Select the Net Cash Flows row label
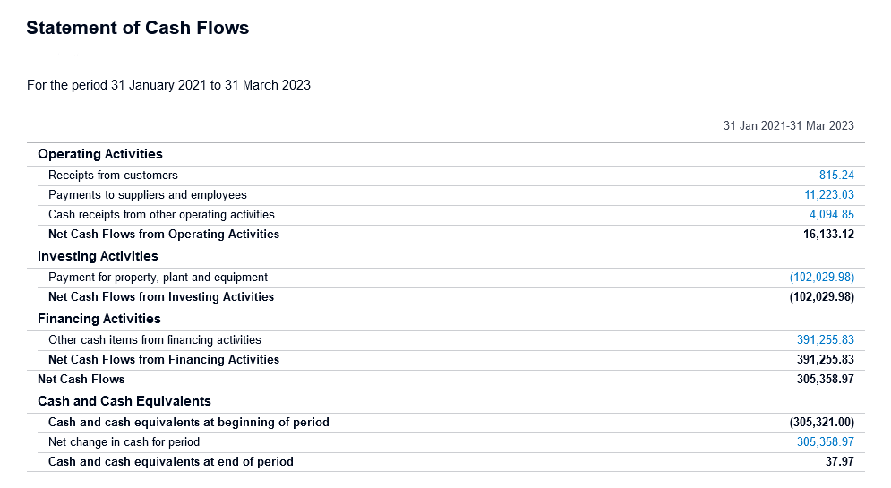 click(81, 380)
